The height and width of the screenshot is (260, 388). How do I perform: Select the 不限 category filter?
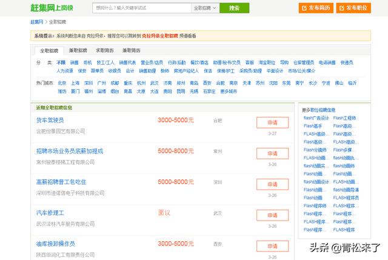click(61, 62)
